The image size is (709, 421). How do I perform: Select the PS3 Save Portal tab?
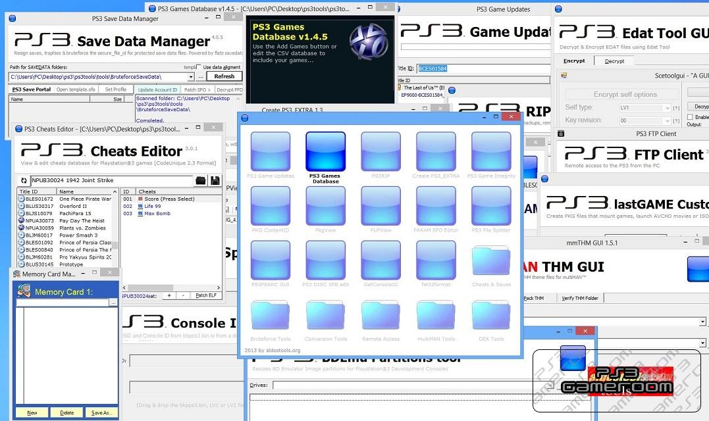coord(32,89)
